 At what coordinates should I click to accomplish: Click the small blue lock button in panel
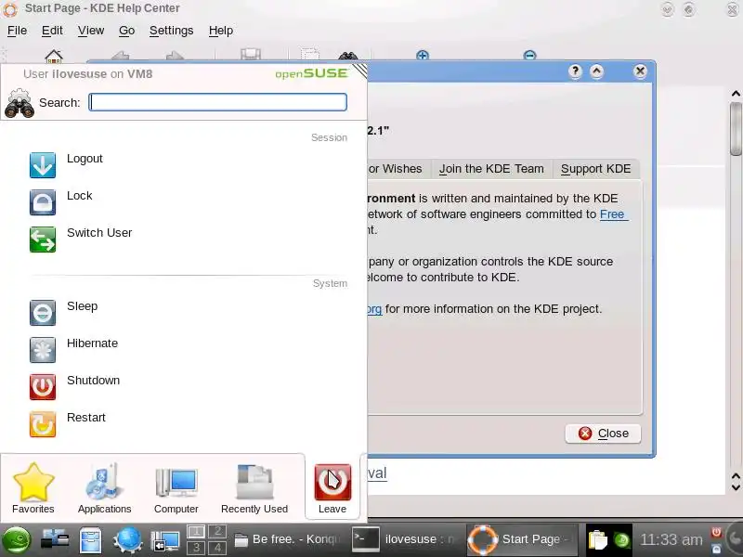[716, 548]
